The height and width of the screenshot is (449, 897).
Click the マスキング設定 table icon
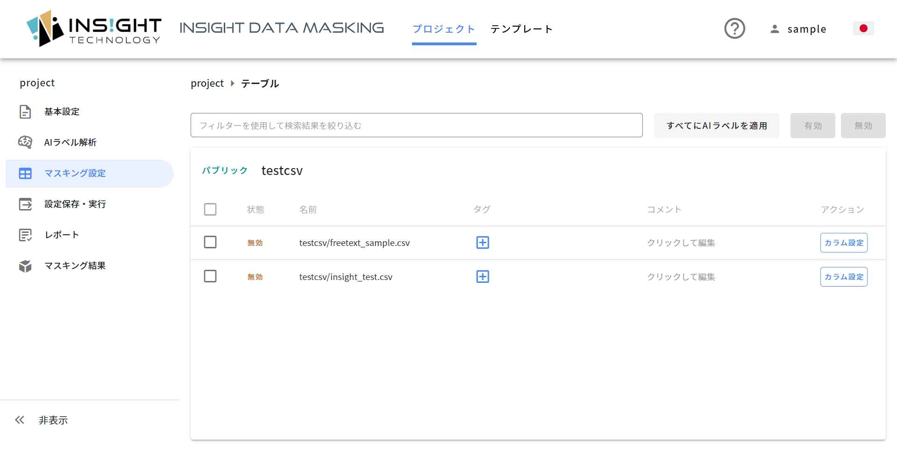[25, 174]
